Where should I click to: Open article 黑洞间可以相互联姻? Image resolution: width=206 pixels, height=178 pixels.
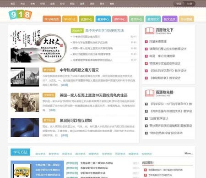point(76,121)
